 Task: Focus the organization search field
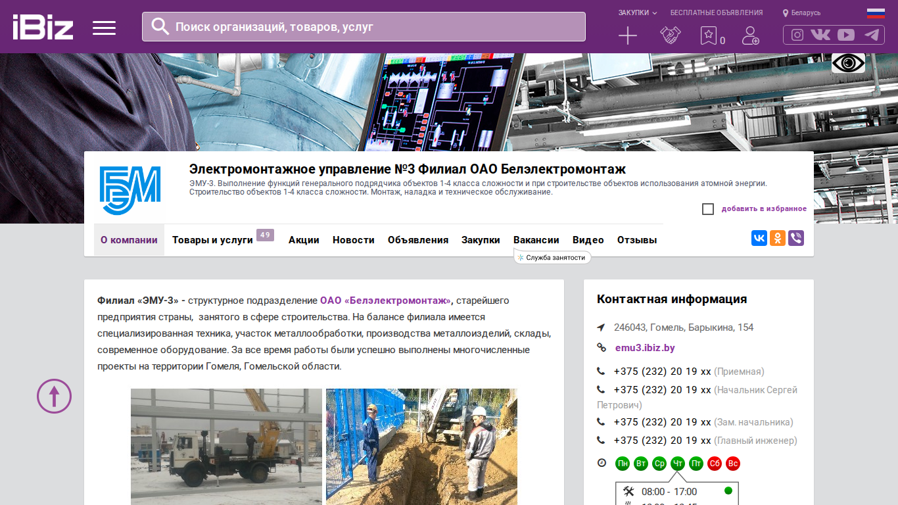(x=364, y=26)
